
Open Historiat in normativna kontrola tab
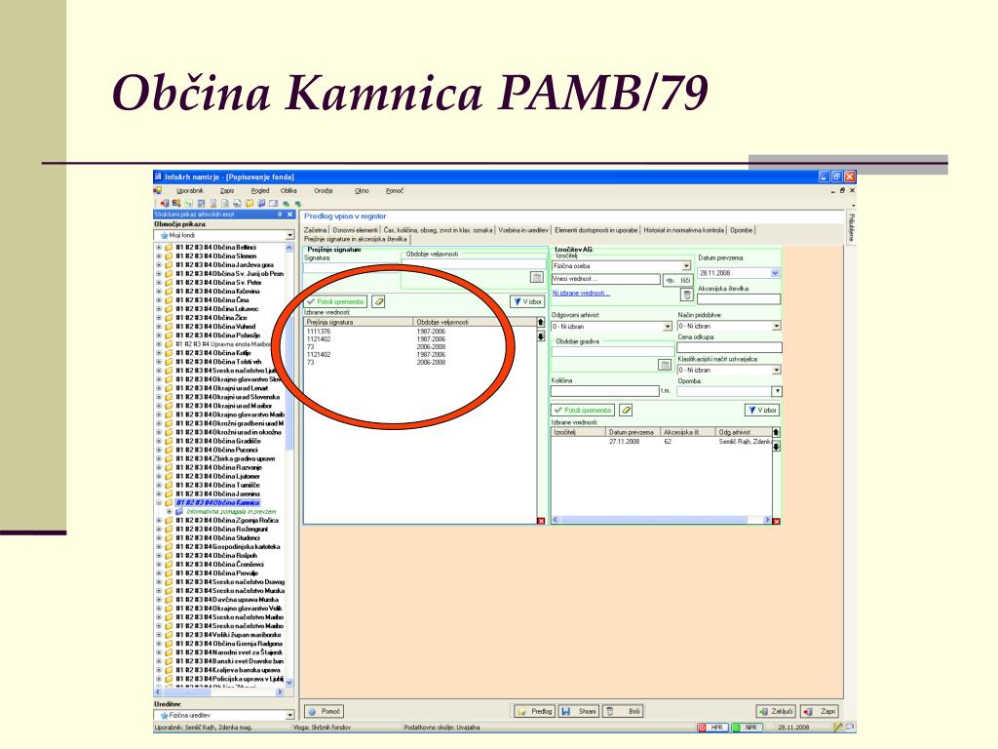(x=683, y=230)
